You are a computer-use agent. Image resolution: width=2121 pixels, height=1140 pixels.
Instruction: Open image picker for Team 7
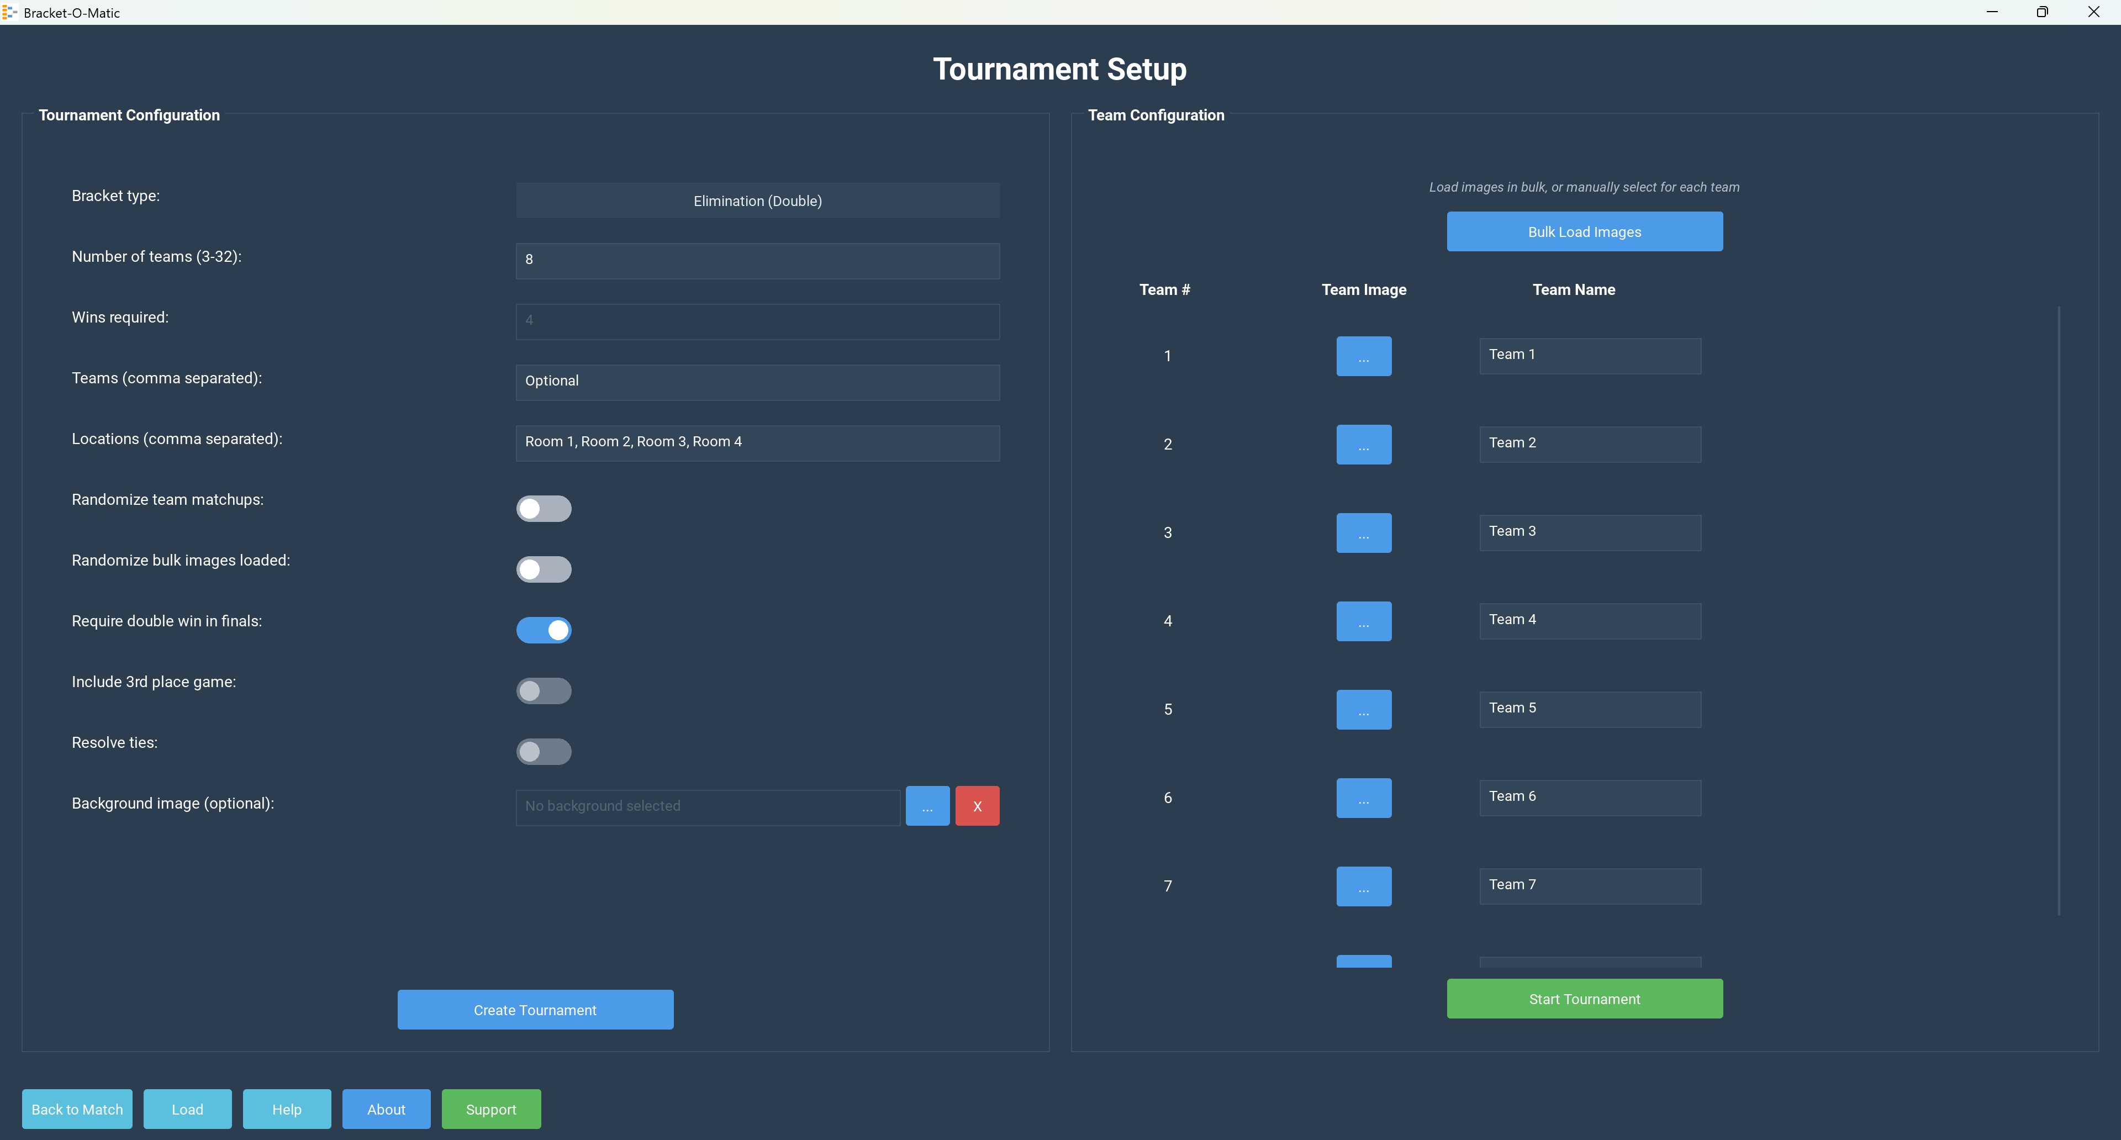(x=1364, y=886)
